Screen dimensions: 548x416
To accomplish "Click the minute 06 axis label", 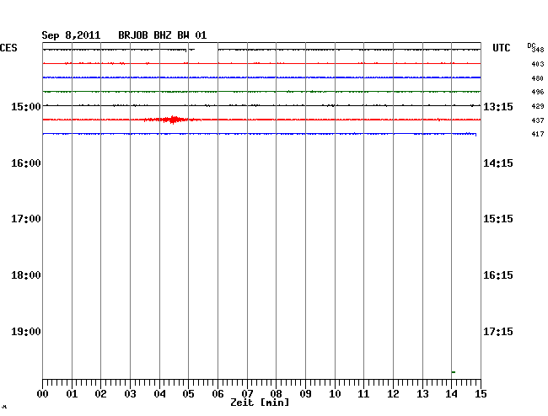I will tap(218, 394).
